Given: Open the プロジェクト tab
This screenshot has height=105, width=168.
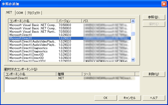Looking at the screenshot, I should [x=34, y=13].
